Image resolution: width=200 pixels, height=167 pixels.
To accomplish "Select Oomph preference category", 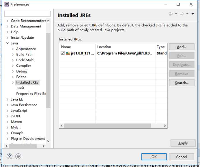I will point(17,133).
